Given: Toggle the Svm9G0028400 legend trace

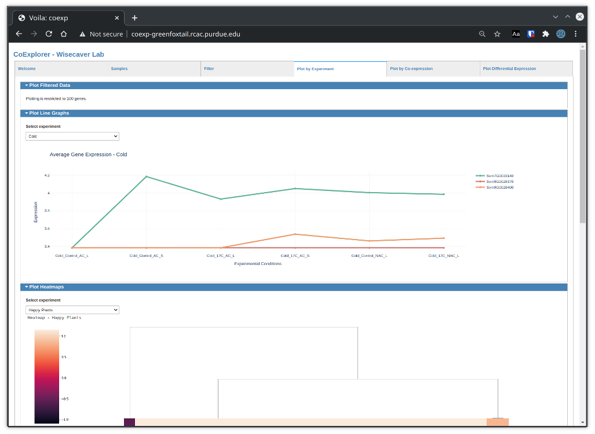Looking at the screenshot, I should pos(499,187).
